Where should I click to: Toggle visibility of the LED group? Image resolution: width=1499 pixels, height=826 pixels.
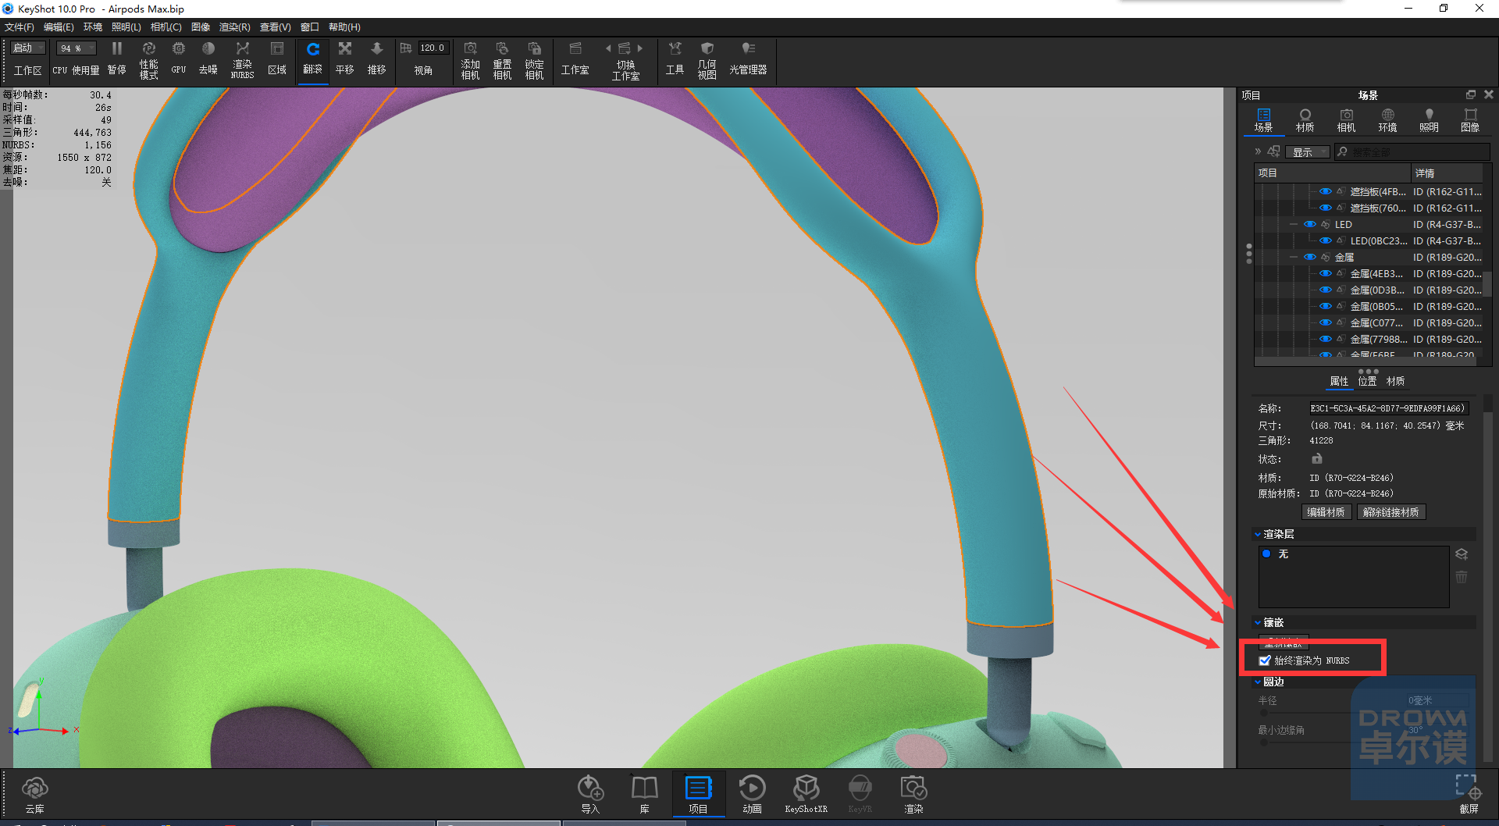pyautogui.click(x=1309, y=224)
